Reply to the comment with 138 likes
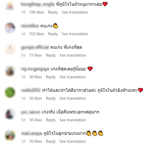The width and height of the screenshot is (148, 144). point(53,12)
